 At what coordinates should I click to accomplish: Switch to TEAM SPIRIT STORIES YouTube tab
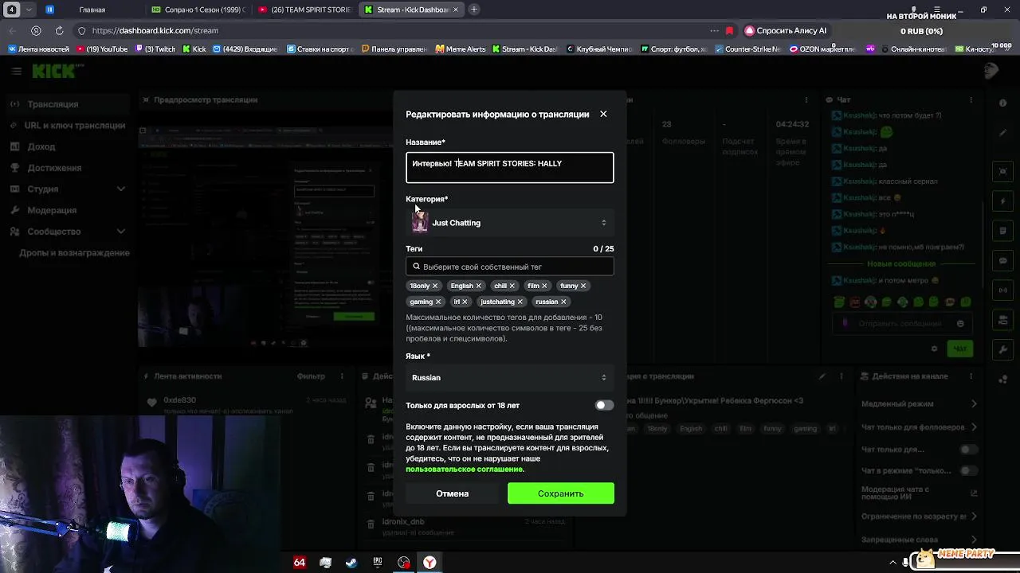[x=304, y=10]
